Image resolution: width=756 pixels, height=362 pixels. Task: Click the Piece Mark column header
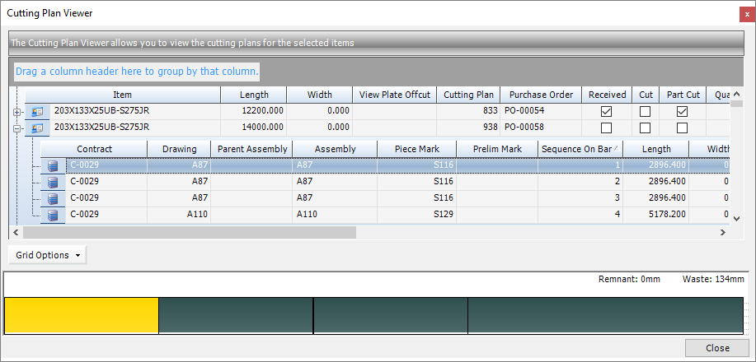click(416, 149)
